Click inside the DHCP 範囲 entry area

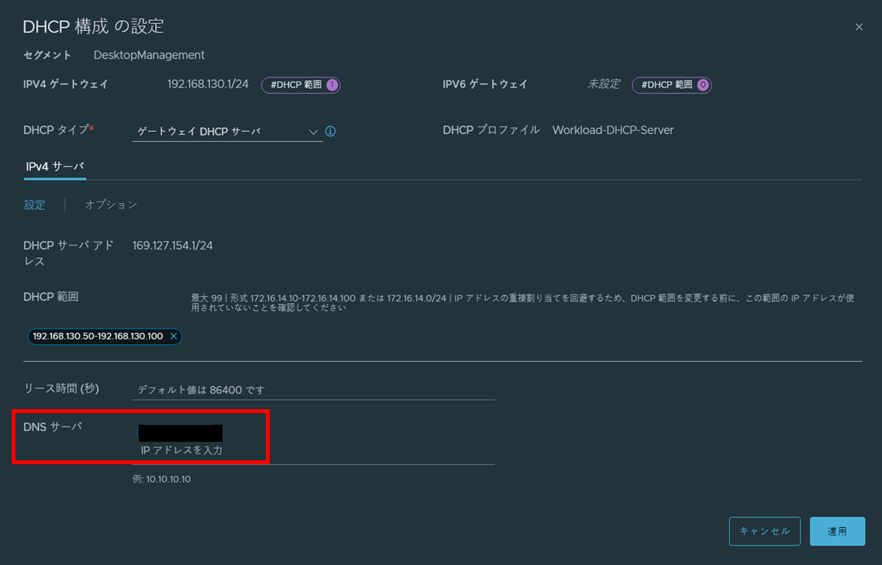pyautogui.click(x=310, y=336)
